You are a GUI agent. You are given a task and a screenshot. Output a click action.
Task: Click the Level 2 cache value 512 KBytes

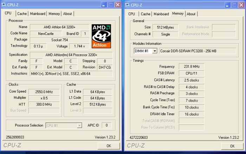(98, 104)
